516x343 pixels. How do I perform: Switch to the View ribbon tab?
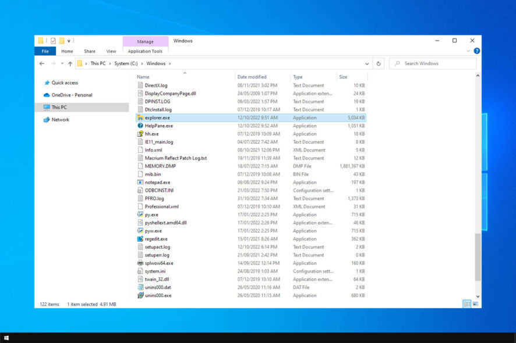click(x=111, y=51)
